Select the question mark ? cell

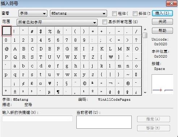[137, 40]
